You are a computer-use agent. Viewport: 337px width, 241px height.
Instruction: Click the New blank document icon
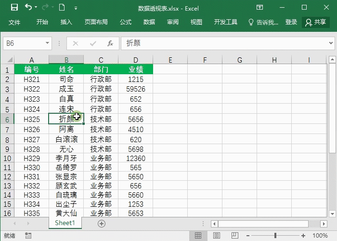pyautogui.click(x=62, y=8)
